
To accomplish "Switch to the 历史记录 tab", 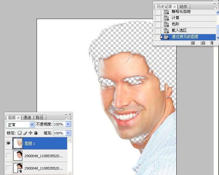I will (164, 7).
